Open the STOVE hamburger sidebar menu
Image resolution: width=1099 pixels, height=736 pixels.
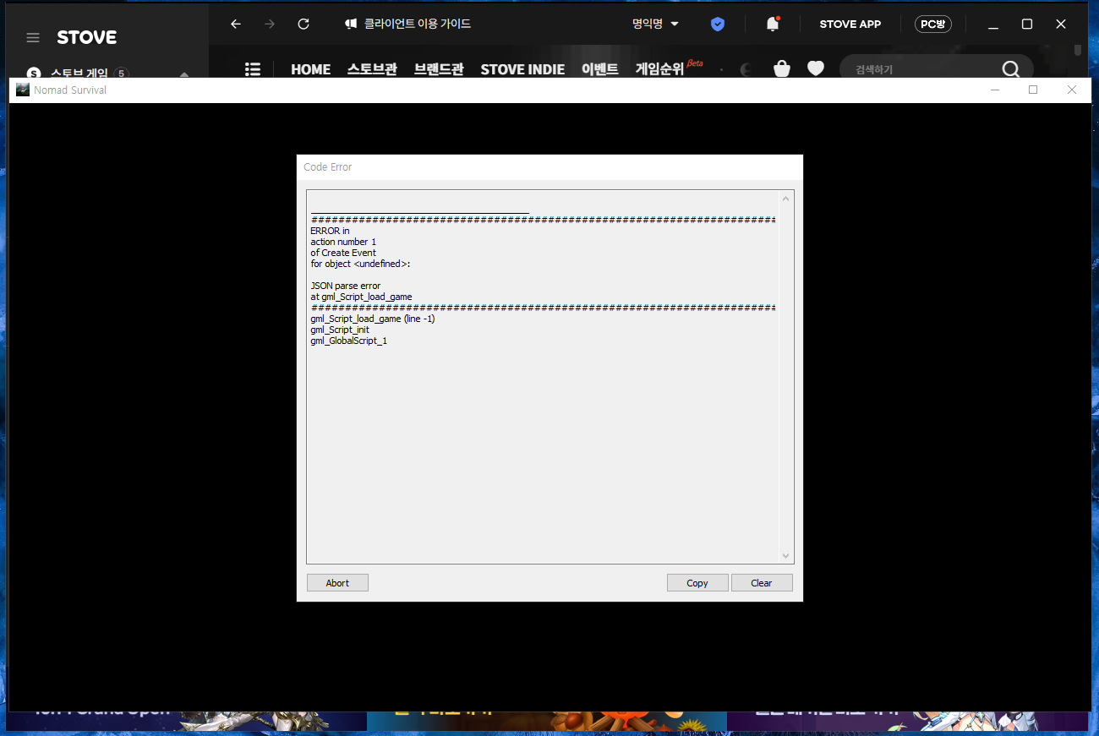click(x=33, y=38)
